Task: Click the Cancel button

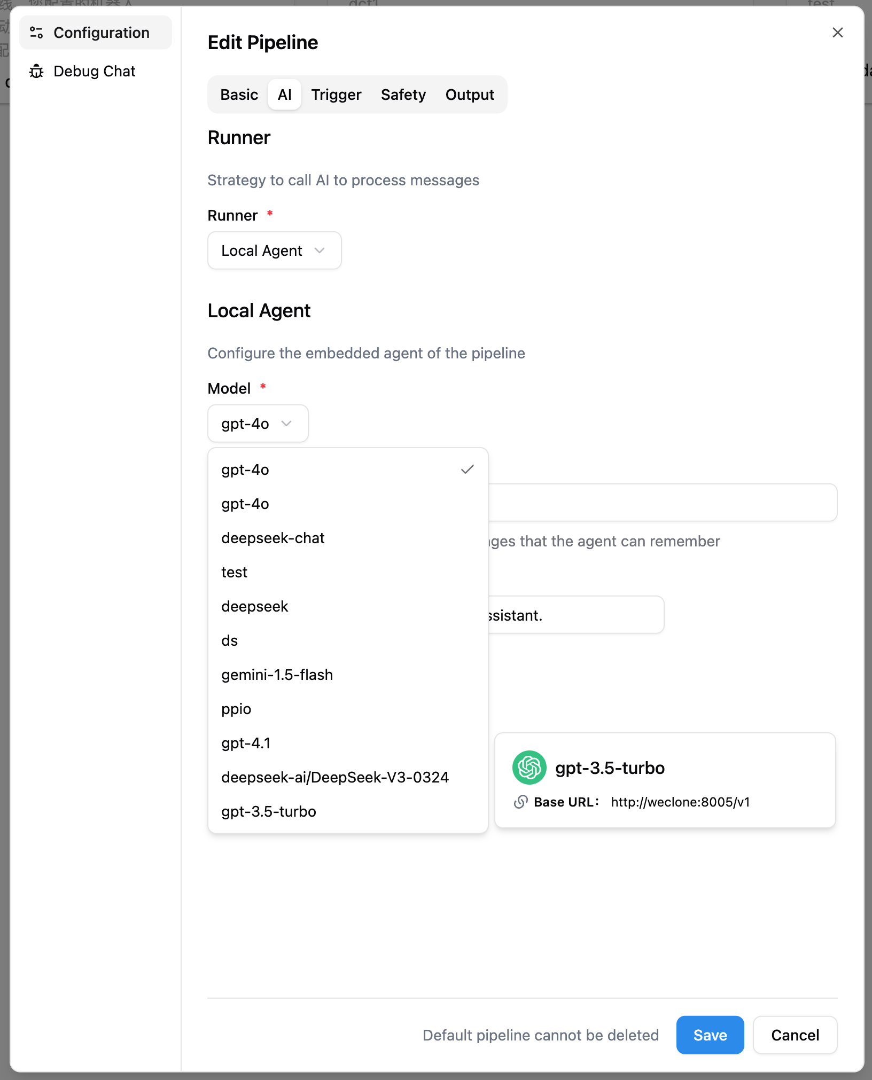Action: [x=795, y=1035]
